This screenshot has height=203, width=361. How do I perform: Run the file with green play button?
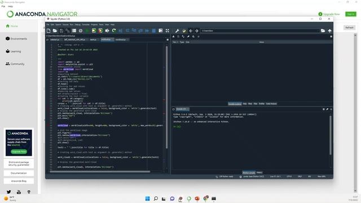coord(87,30)
